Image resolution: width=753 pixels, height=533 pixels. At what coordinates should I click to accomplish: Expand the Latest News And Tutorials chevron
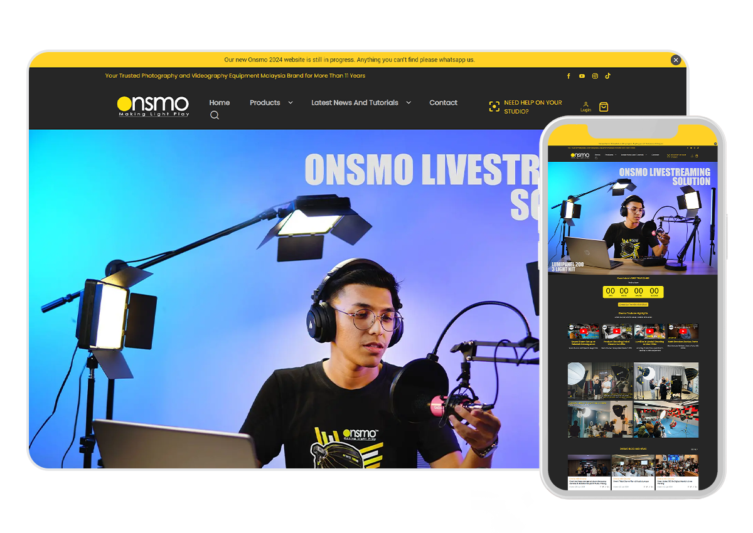point(409,103)
